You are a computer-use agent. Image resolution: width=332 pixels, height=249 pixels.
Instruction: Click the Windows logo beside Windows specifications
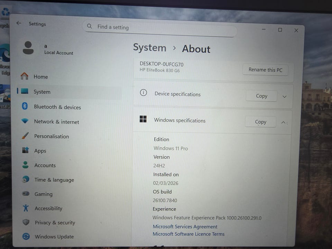pyautogui.click(x=143, y=119)
